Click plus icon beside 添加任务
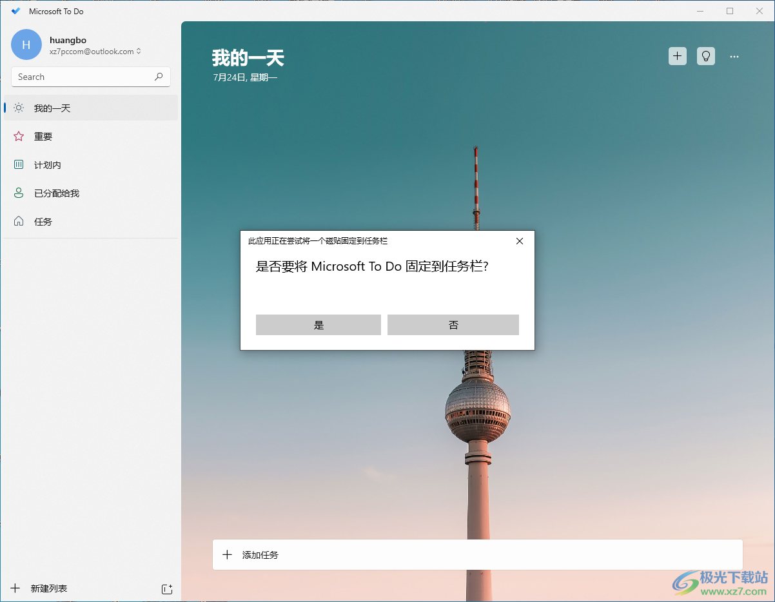 [x=227, y=555]
